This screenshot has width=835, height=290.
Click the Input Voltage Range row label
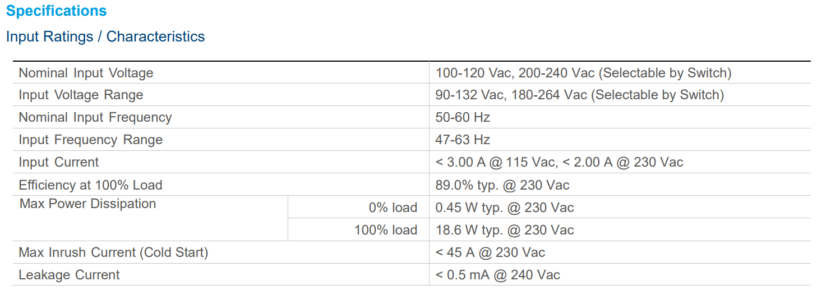tap(81, 95)
